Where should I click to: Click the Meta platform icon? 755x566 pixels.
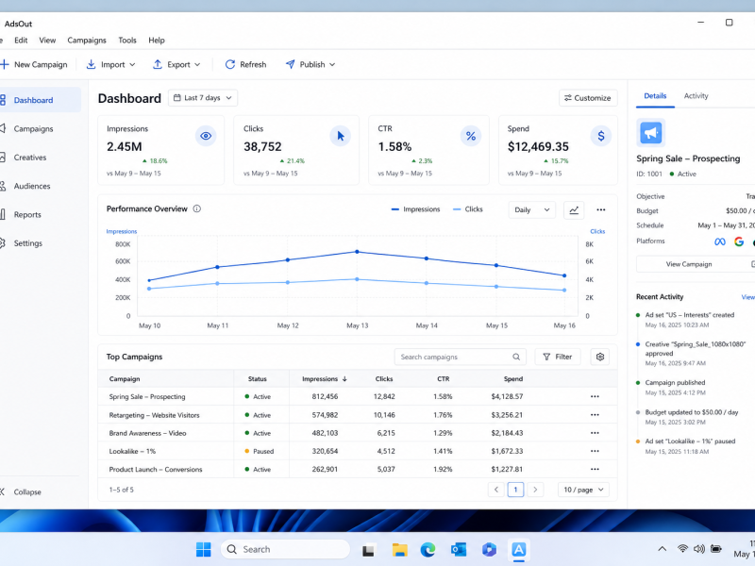click(720, 241)
